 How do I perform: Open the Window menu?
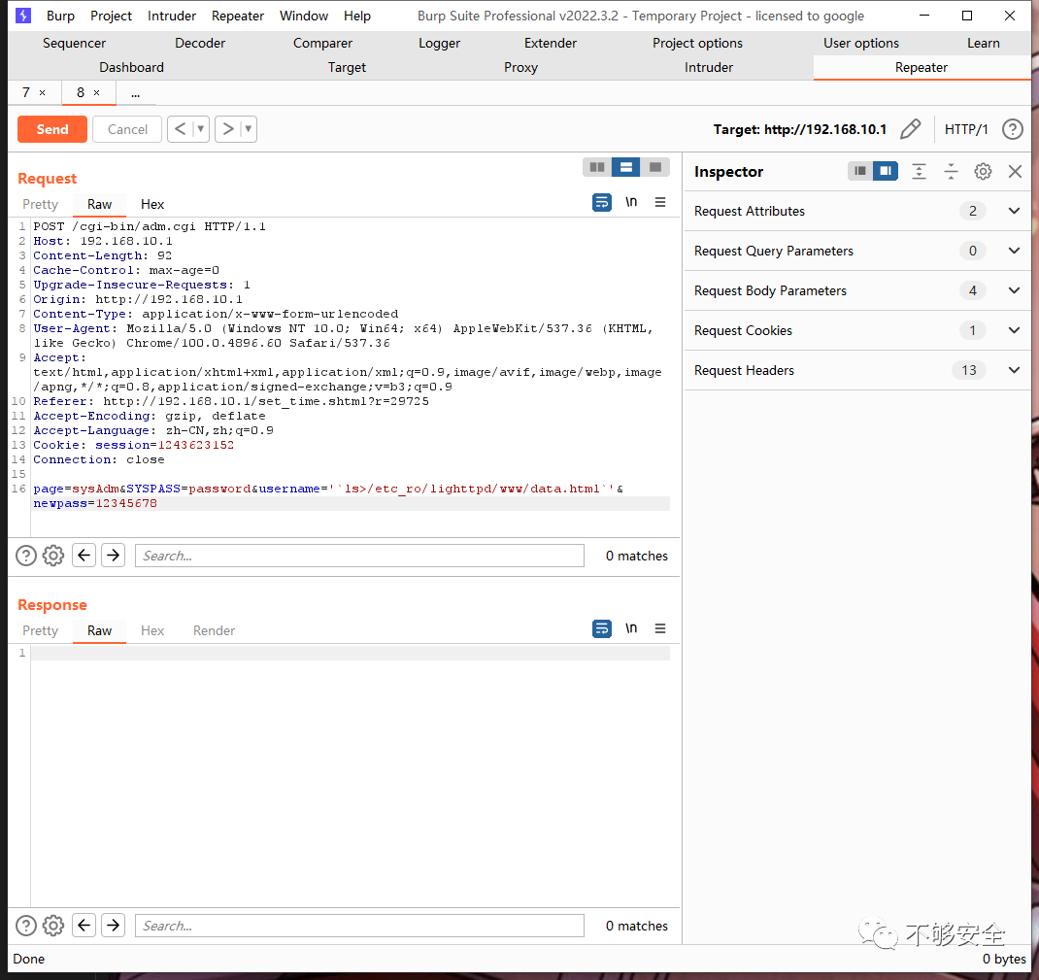pos(304,16)
